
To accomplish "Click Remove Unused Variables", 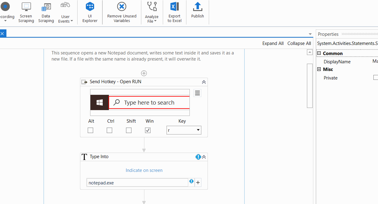I will click(122, 12).
